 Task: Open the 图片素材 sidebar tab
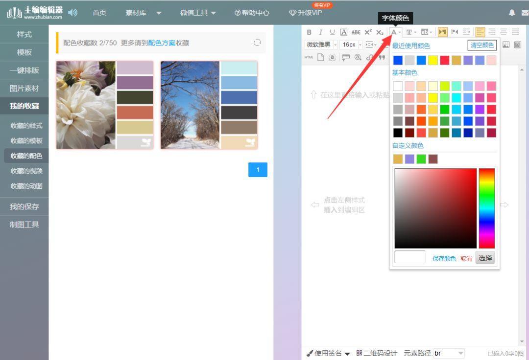tap(24, 88)
